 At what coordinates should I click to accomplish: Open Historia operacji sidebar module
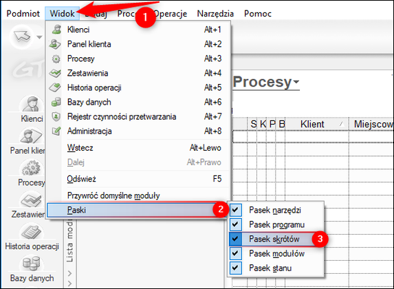(x=32, y=237)
